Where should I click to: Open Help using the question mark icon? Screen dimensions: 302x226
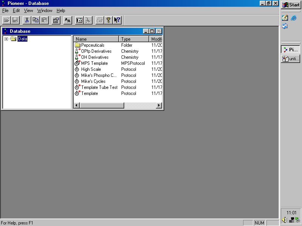[108, 20]
